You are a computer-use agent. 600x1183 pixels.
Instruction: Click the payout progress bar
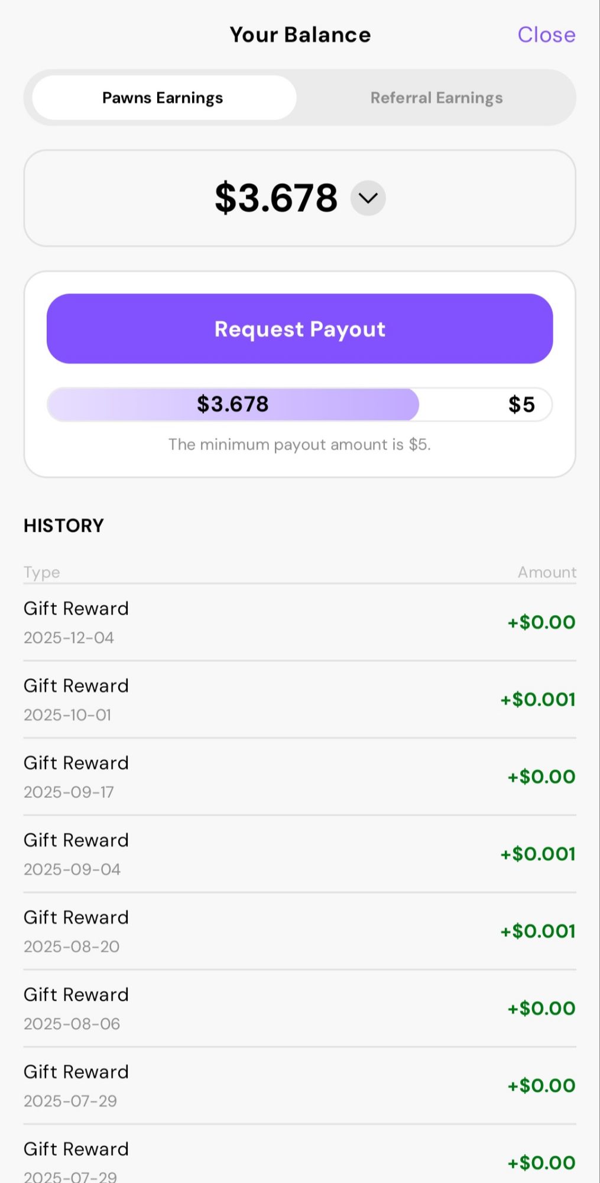click(299, 405)
